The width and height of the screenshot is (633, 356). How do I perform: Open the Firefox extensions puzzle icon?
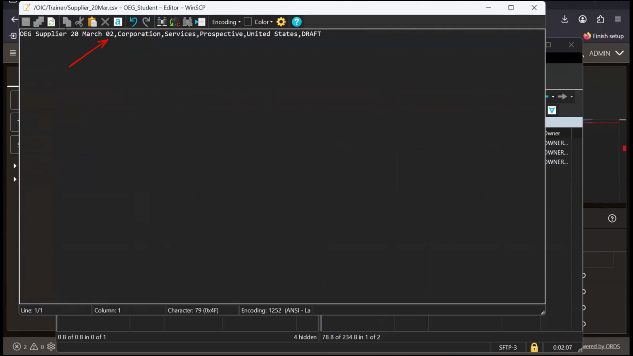click(x=600, y=19)
